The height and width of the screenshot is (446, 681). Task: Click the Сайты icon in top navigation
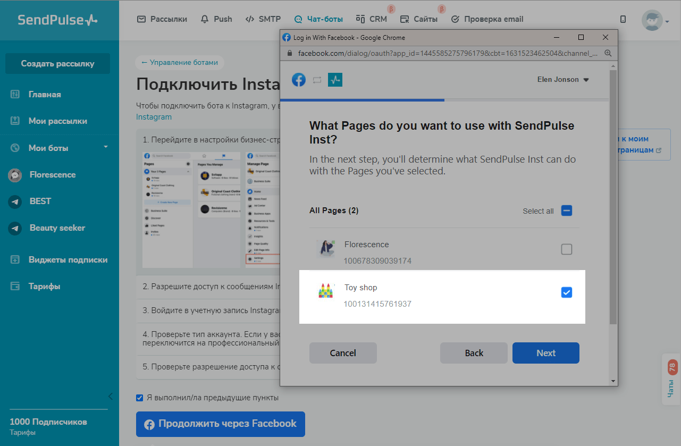(x=405, y=19)
